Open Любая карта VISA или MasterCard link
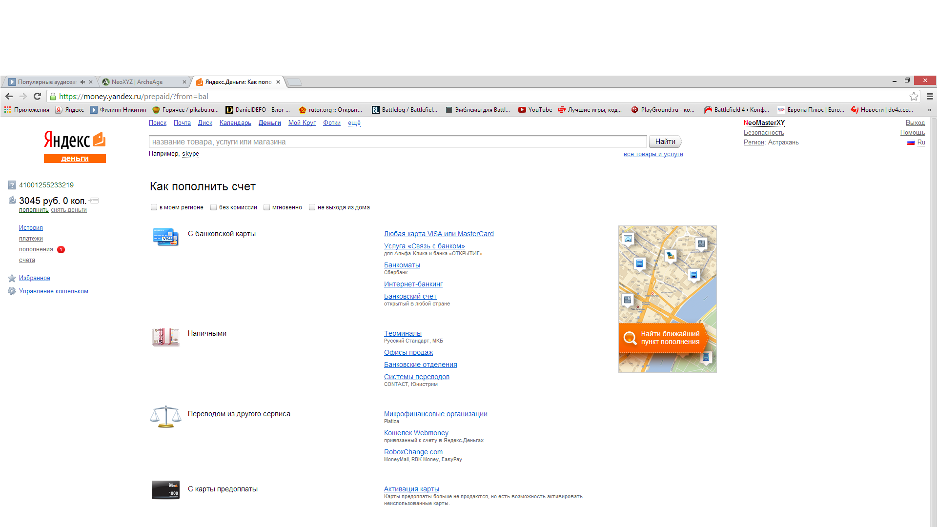Viewport: 937px width, 527px height. [439, 234]
